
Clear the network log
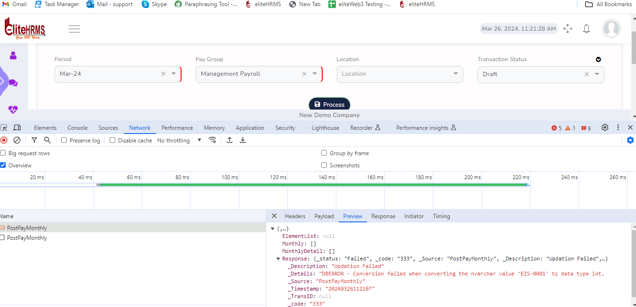pyautogui.click(x=17, y=140)
